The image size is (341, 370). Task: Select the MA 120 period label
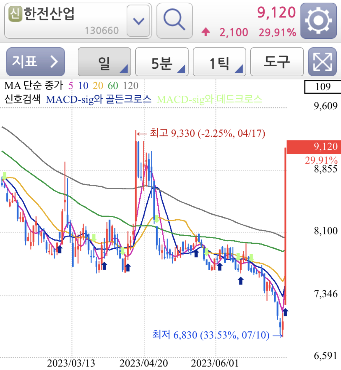(x=131, y=86)
